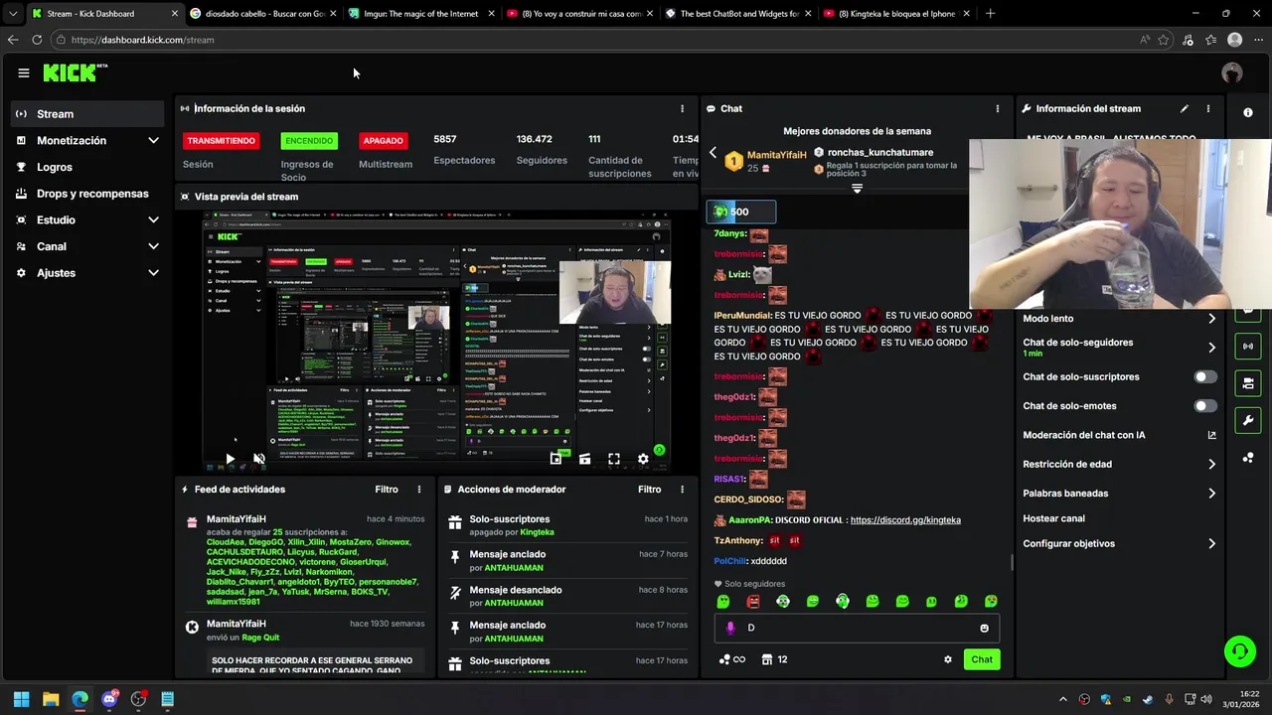Open Configurar objetivos
The width and height of the screenshot is (1272, 715).
(x=1119, y=544)
